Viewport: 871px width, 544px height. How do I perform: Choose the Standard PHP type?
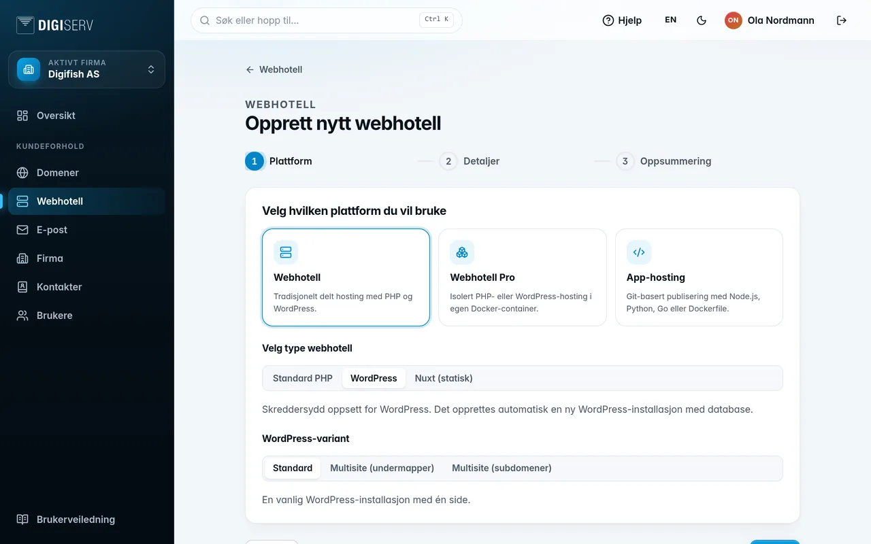click(303, 378)
